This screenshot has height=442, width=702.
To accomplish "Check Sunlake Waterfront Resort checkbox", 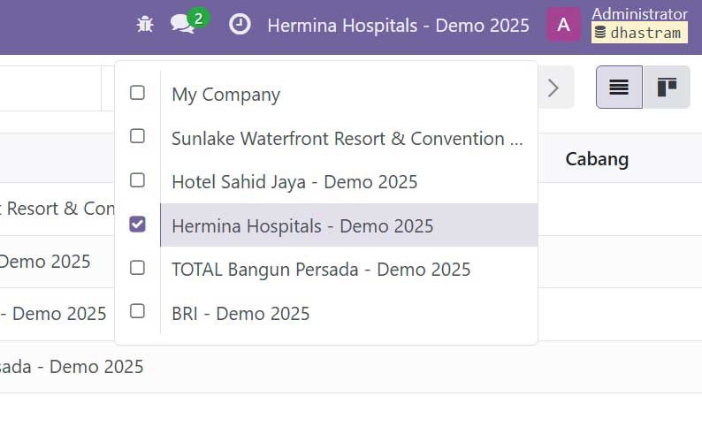I will [x=137, y=136].
